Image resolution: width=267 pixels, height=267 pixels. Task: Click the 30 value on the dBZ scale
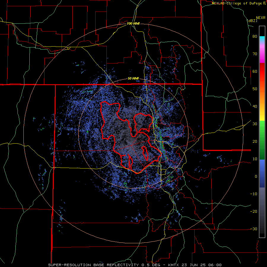pyautogui.click(x=255, y=124)
